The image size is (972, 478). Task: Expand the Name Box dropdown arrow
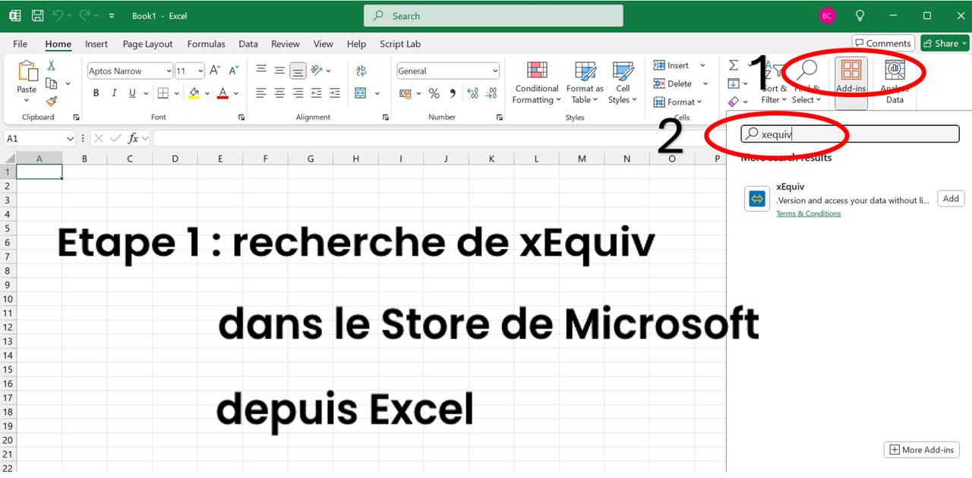[x=70, y=139]
